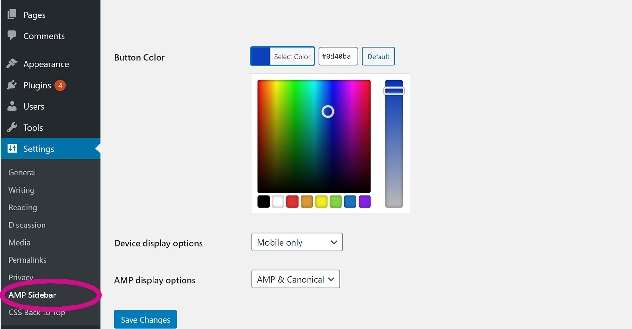Go to Discussion settings
632x329 pixels.
pos(27,225)
